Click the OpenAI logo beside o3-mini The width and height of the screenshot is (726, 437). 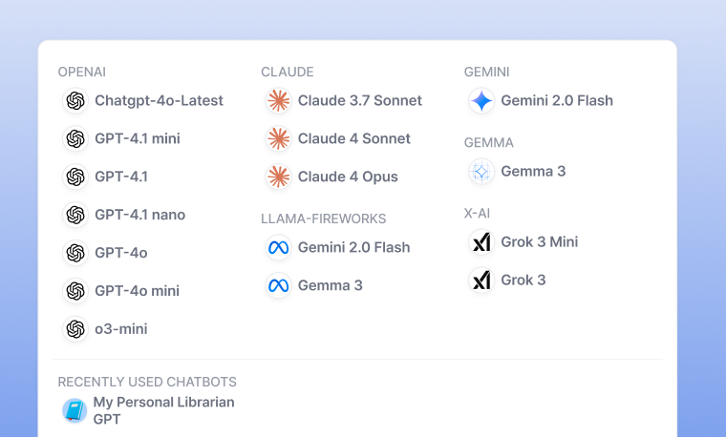pyautogui.click(x=75, y=329)
